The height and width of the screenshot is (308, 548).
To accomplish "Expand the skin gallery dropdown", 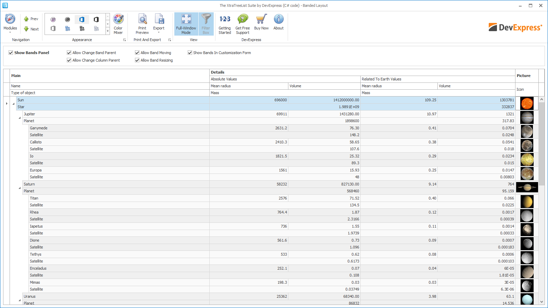I will [x=108, y=31].
